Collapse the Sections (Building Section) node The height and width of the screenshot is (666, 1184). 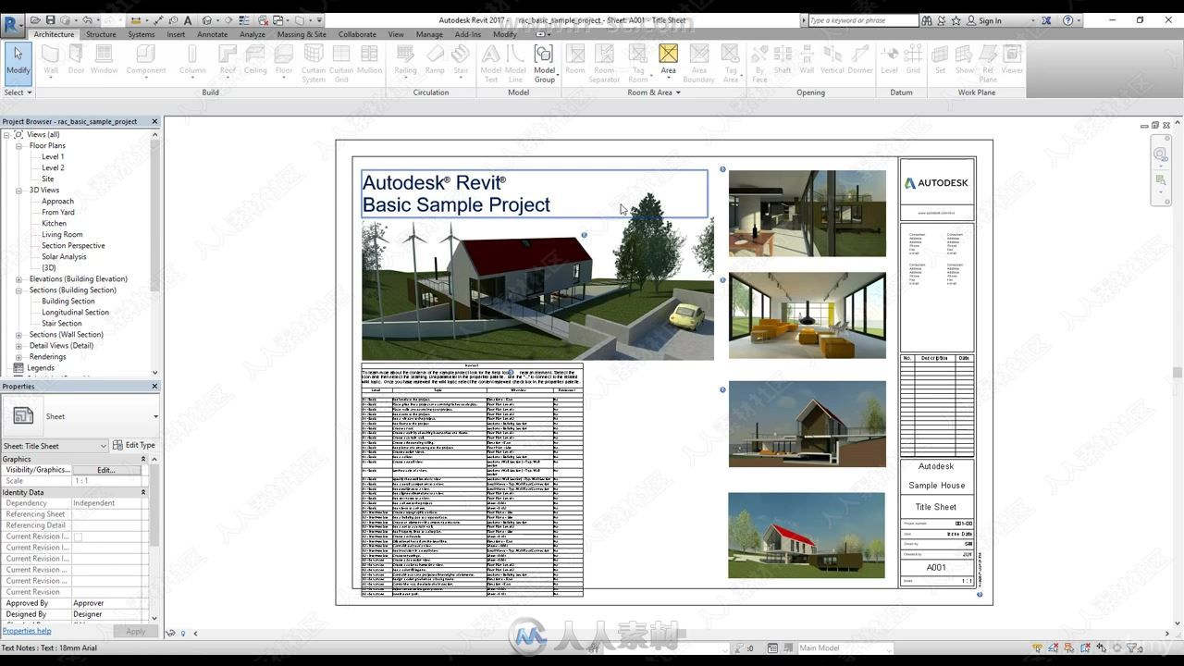tap(18, 290)
